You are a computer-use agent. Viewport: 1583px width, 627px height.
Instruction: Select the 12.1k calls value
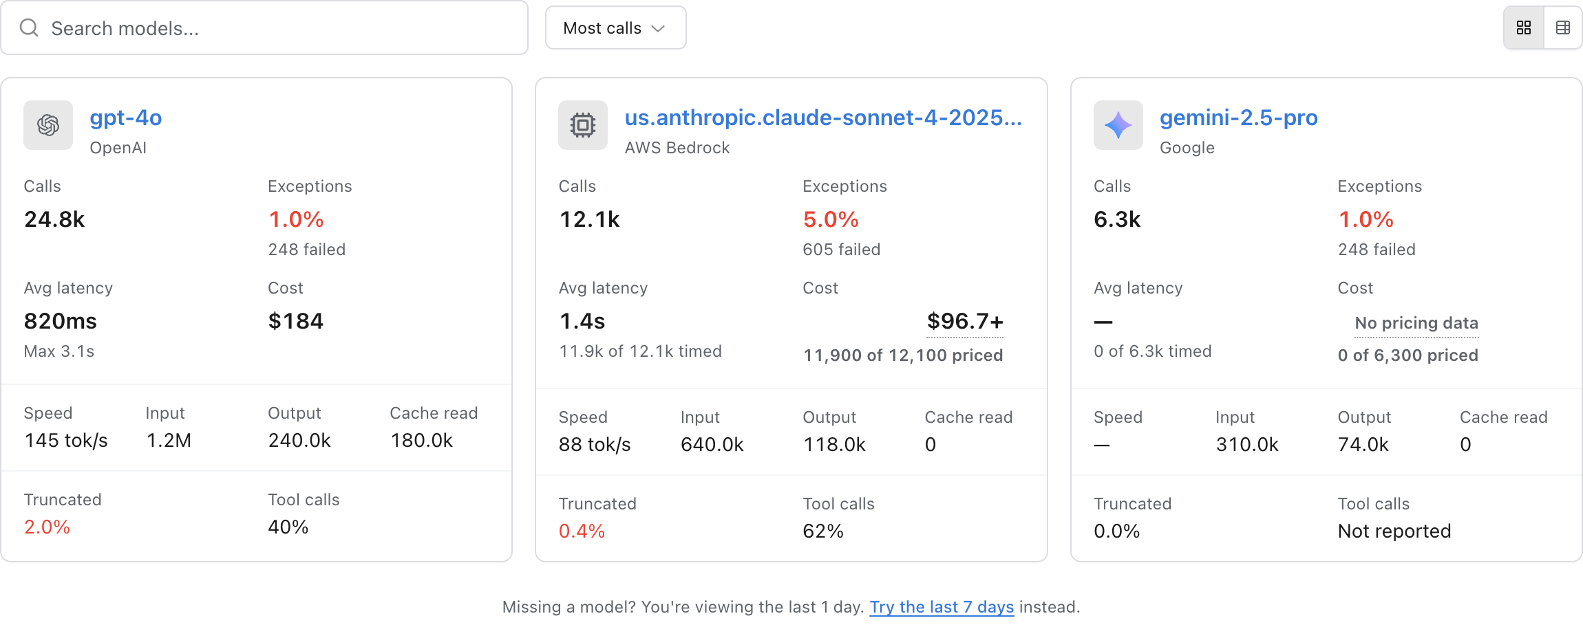589,219
